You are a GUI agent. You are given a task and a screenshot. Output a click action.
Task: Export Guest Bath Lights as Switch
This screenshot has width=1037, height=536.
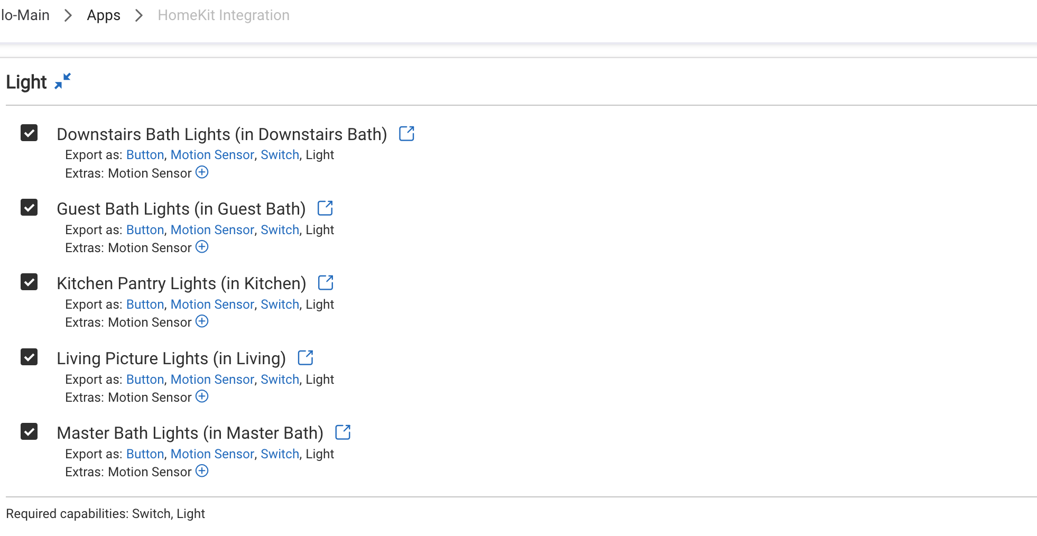[x=280, y=230]
